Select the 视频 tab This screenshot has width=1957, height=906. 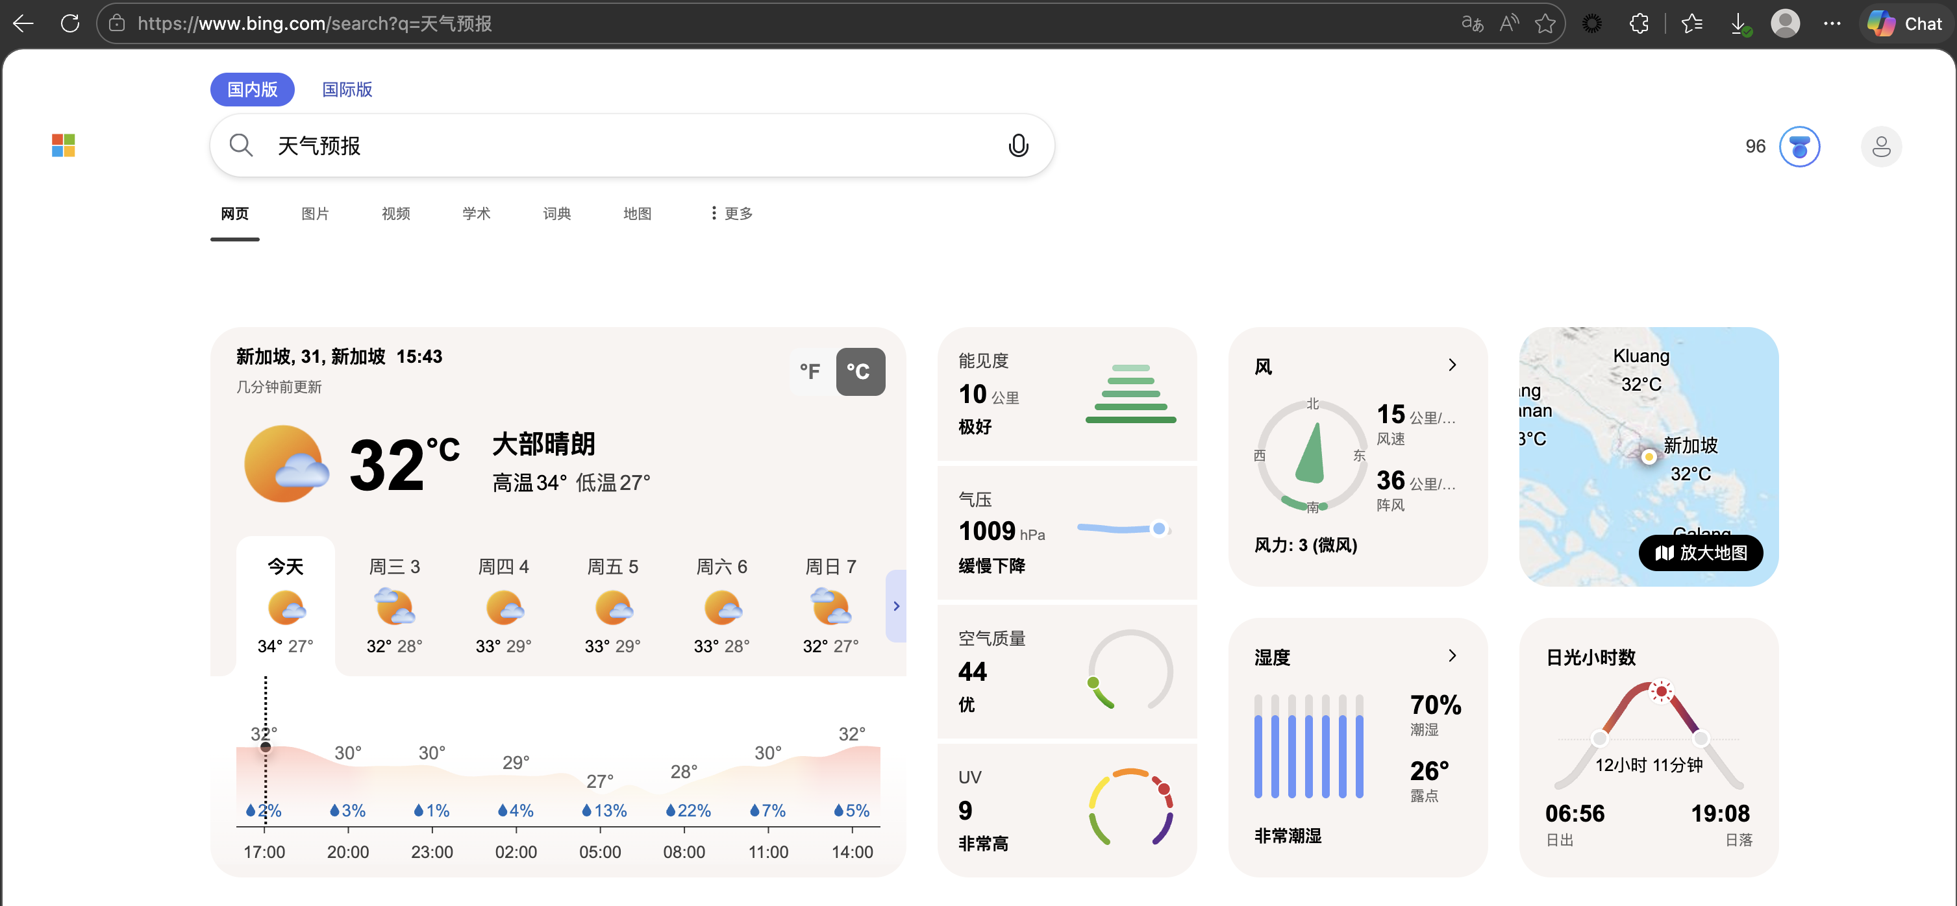[396, 214]
